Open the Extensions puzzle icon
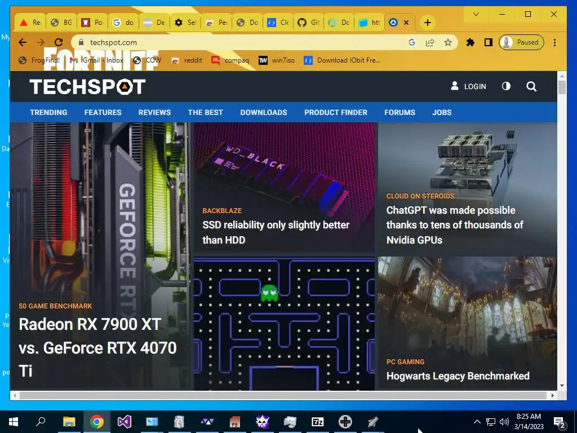 pyautogui.click(x=471, y=42)
